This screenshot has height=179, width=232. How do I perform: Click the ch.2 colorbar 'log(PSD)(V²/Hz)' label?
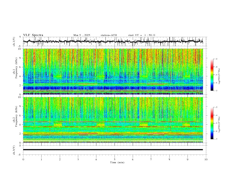[x=219, y=125]
